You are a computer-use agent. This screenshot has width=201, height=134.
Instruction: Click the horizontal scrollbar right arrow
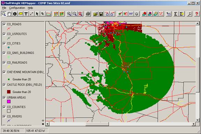click(x=193, y=124)
